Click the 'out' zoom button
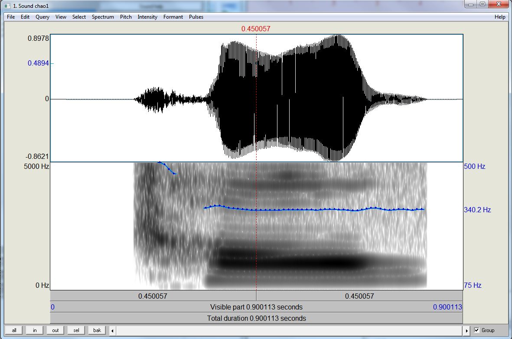This screenshot has width=512, height=339. pos(55,330)
